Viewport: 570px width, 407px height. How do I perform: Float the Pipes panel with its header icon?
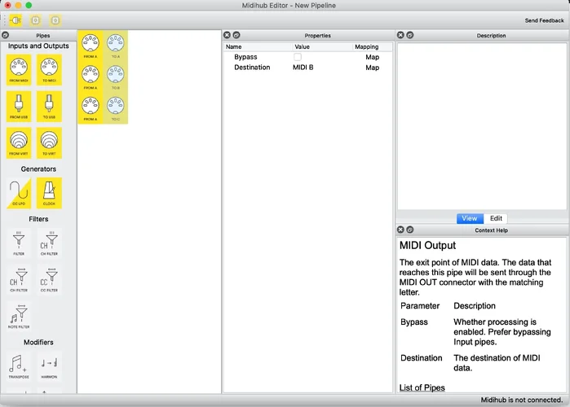6,35
